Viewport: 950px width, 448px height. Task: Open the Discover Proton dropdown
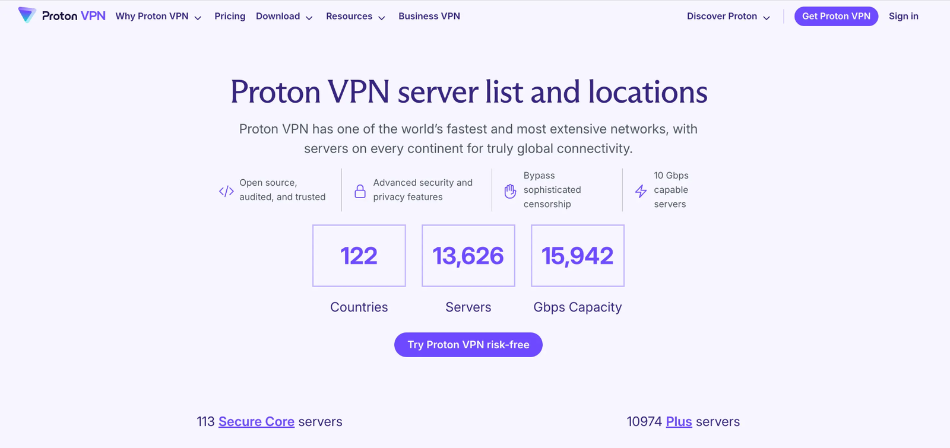coord(729,17)
